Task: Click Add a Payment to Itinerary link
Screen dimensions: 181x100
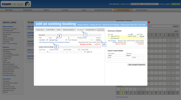Action: tap(62, 42)
